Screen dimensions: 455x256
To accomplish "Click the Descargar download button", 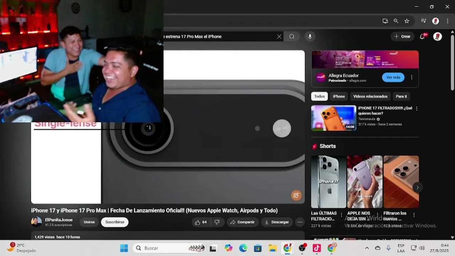I will tap(277, 222).
